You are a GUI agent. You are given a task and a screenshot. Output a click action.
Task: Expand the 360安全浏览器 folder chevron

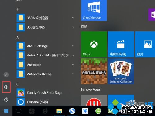(x=73, y=18)
